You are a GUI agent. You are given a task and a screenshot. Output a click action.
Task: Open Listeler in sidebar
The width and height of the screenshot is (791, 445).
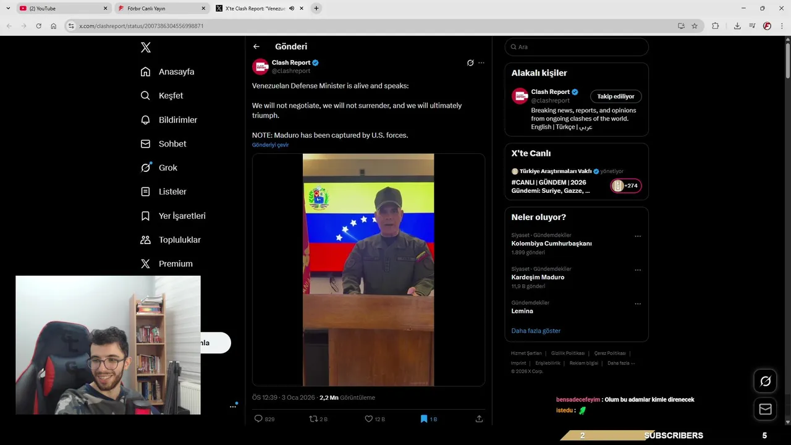click(x=163, y=192)
